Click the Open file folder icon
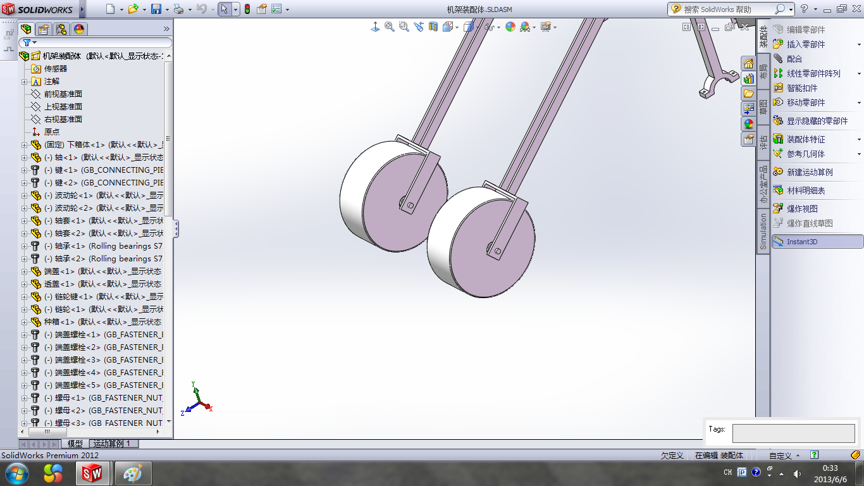The width and height of the screenshot is (864, 486). (x=133, y=9)
